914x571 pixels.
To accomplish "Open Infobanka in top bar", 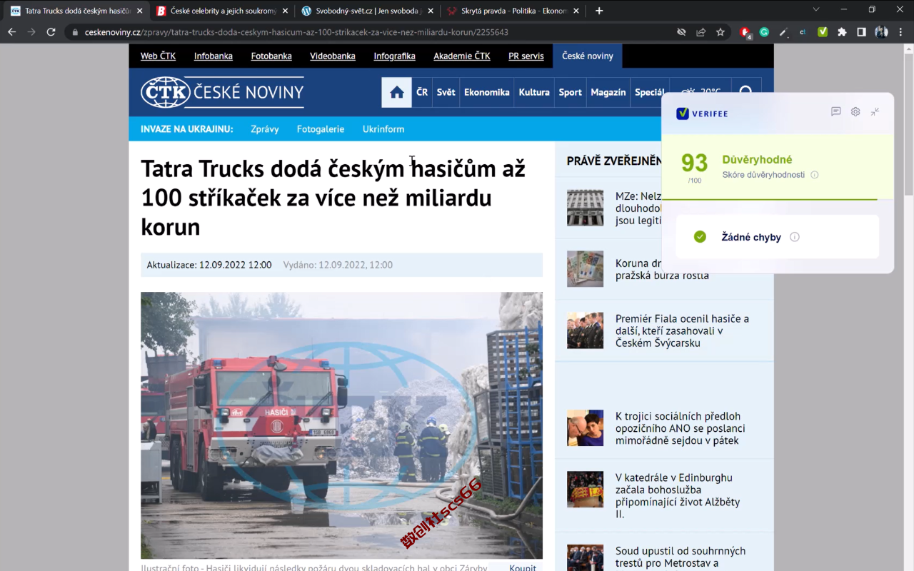I will click(x=214, y=56).
